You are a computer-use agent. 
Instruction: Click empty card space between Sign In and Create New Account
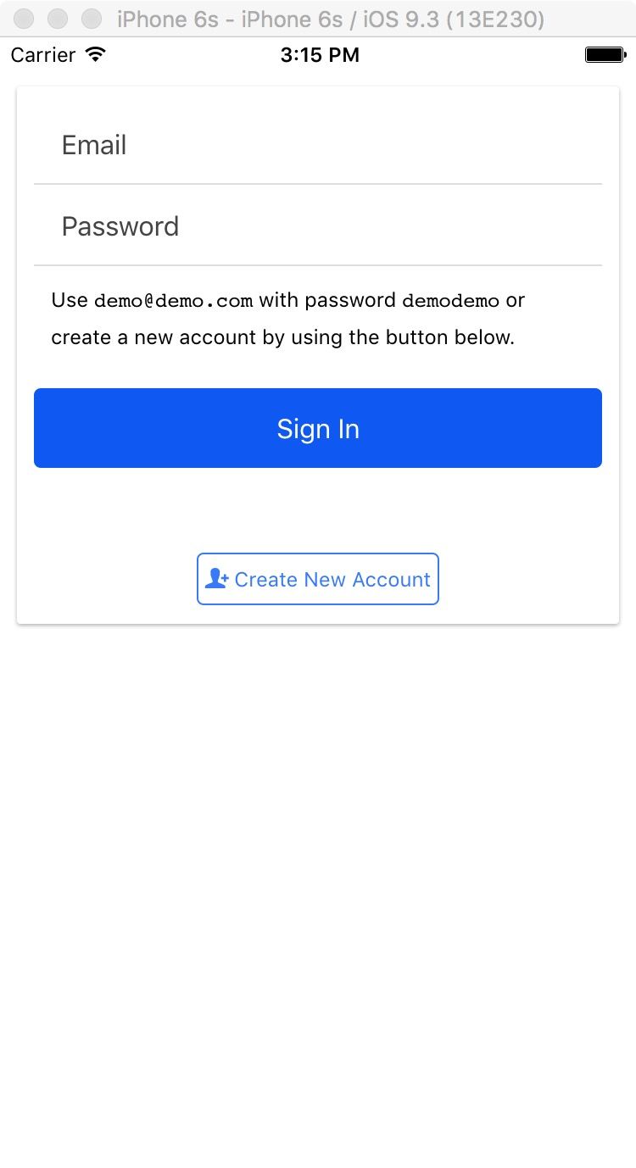[318, 510]
